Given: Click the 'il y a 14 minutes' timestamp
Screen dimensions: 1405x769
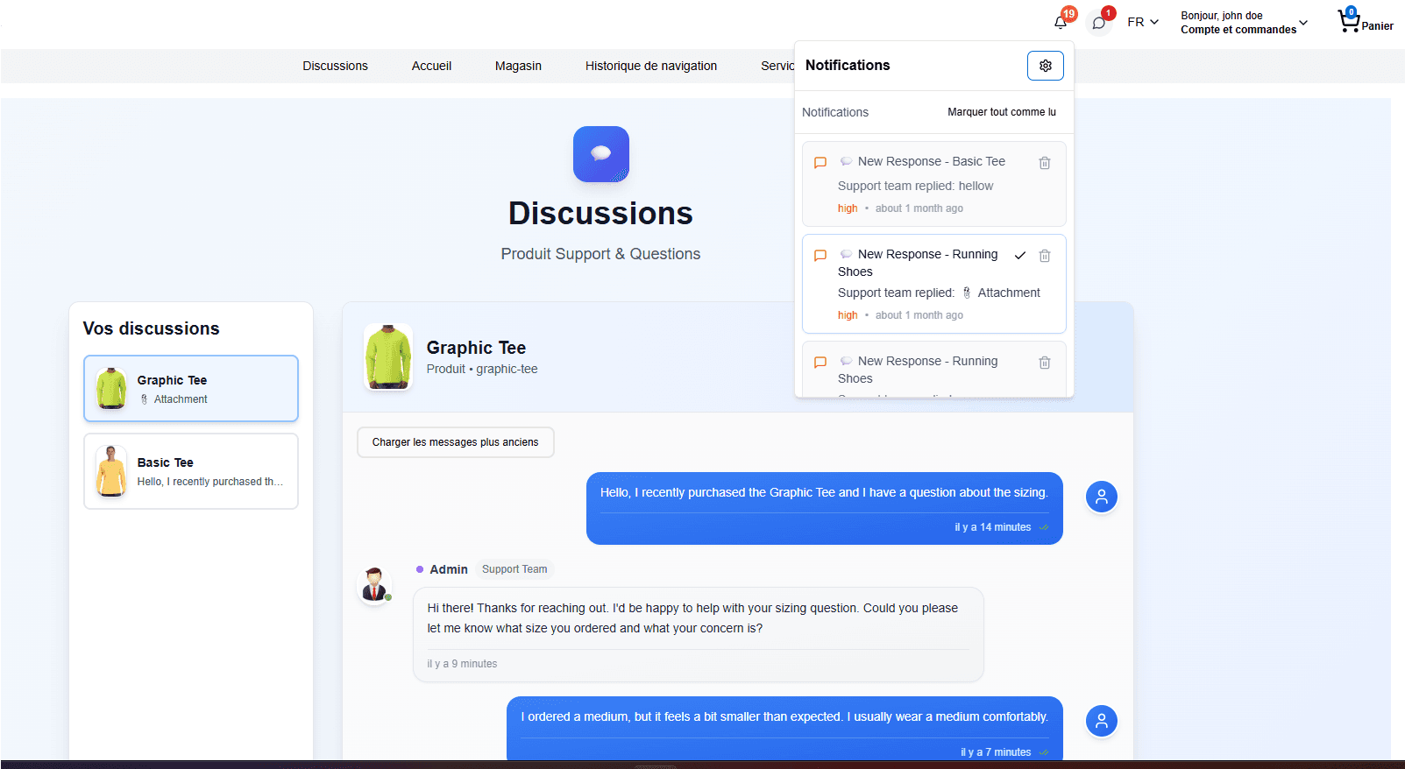Looking at the screenshot, I should [992, 527].
